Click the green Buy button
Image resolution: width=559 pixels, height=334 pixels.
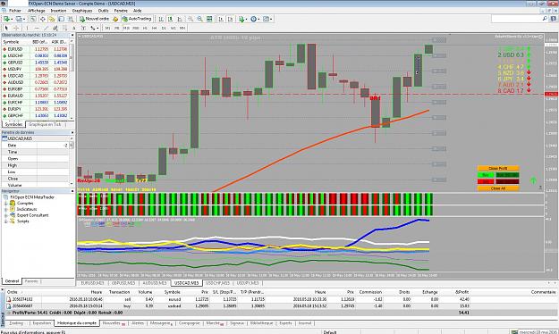click(486, 175)
